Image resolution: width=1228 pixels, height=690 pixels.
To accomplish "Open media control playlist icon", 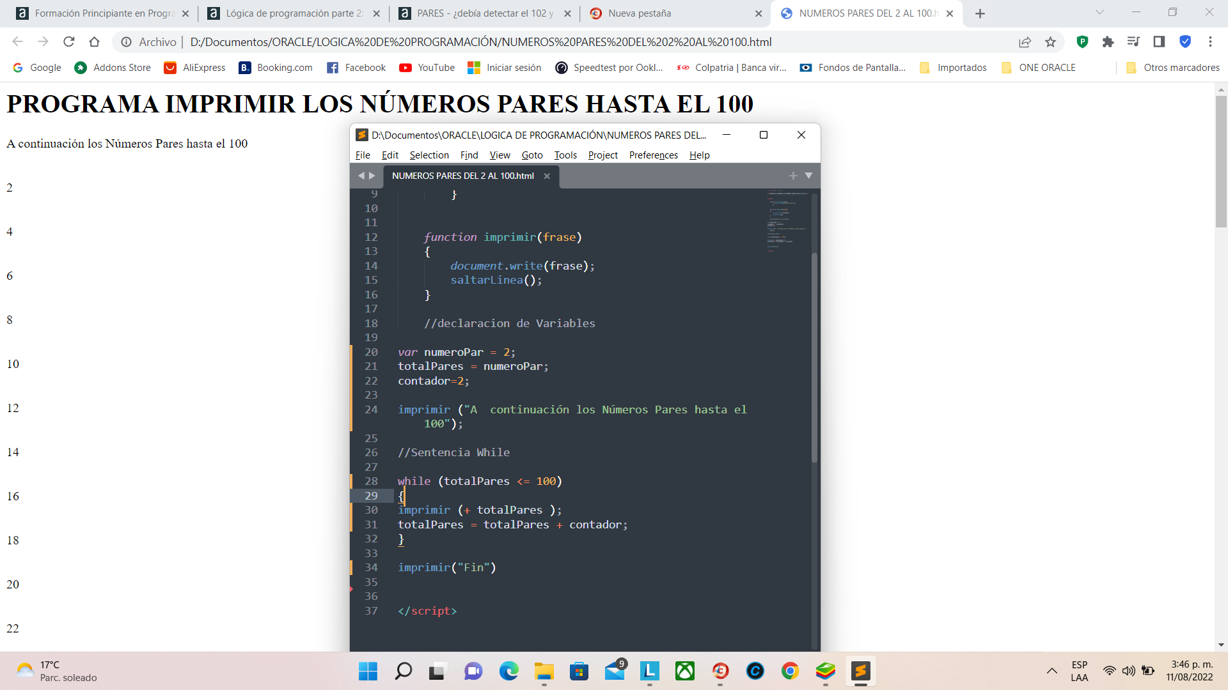I will click(1133, 42).
